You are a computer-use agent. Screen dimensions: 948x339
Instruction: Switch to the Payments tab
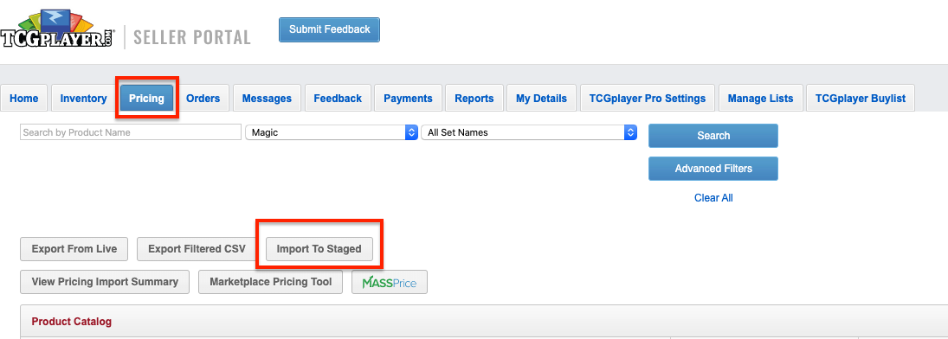pos(408,99)
